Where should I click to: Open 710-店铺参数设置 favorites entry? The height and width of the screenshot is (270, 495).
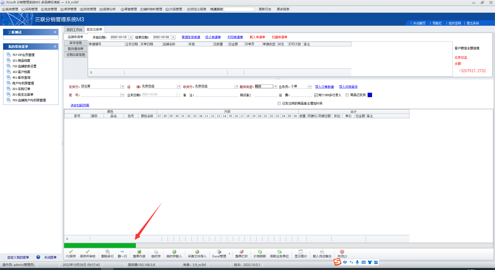pyautogui.click(x=24, y=66)
